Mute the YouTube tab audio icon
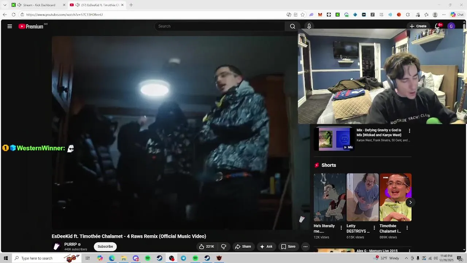The width and height of the screenshot is (467, 263). pos(77,5)
